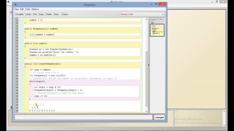Click 'public void input()' declaration
Viewport: 234px width, 131px height.
36,43
